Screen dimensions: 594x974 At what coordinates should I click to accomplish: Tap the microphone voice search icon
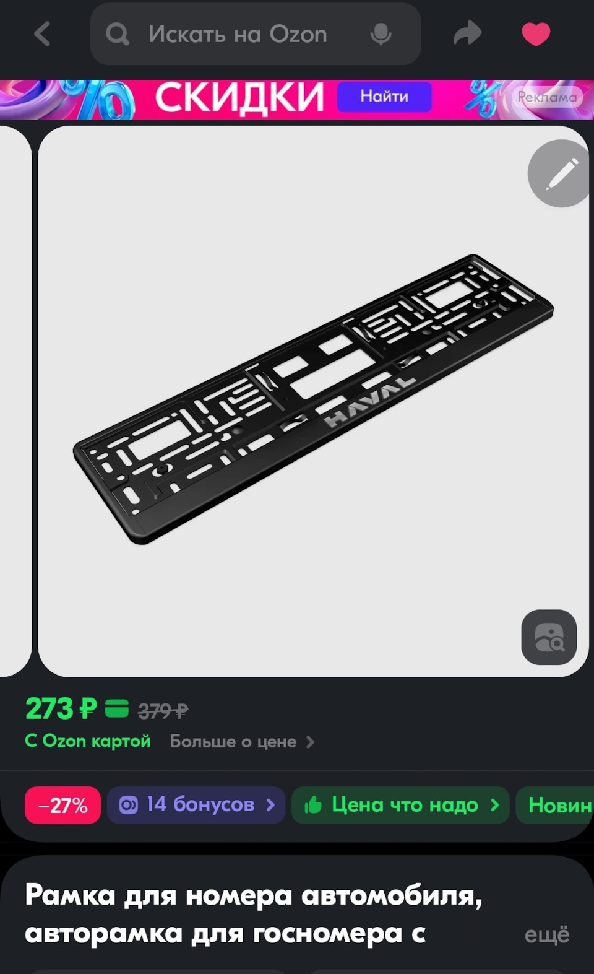(381, 34)
